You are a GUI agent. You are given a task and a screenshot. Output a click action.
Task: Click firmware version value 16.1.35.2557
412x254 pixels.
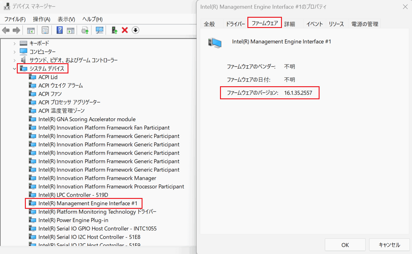298,93
